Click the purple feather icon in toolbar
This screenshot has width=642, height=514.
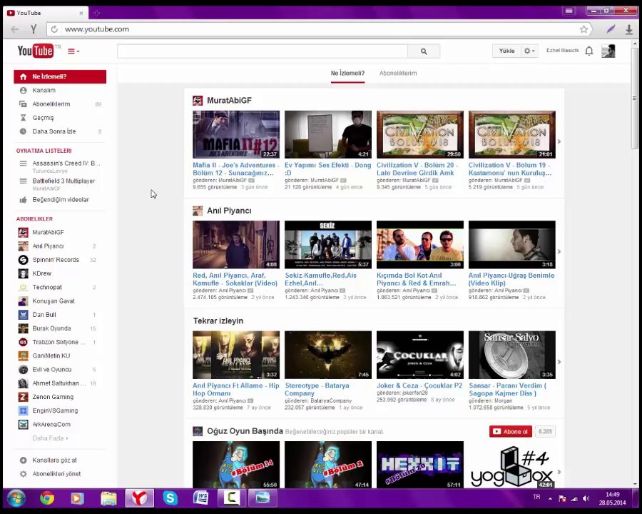pyautogui.click(x=611, y=29)
